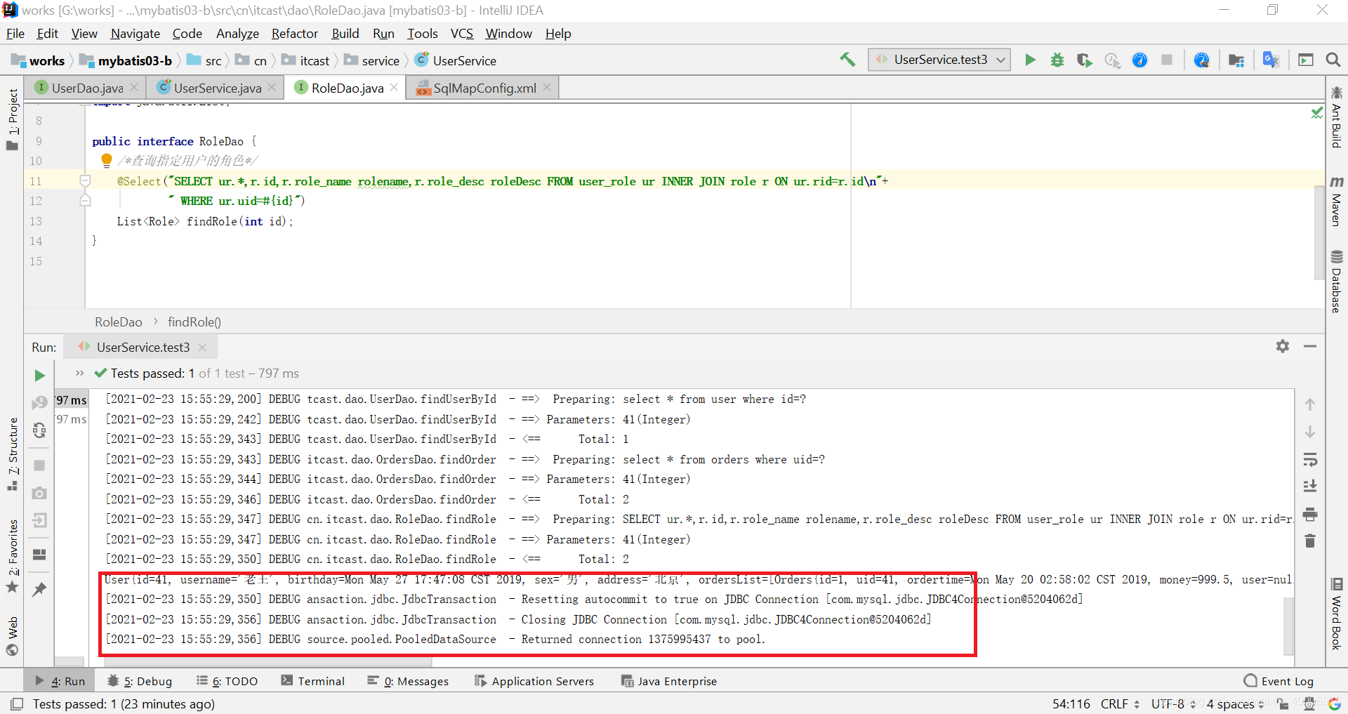
Task: Open the File menu
Action: 15,33
